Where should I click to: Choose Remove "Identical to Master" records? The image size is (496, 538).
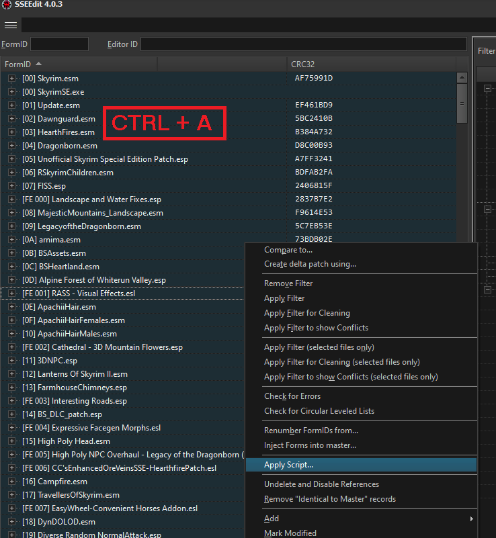coord(362,499)
